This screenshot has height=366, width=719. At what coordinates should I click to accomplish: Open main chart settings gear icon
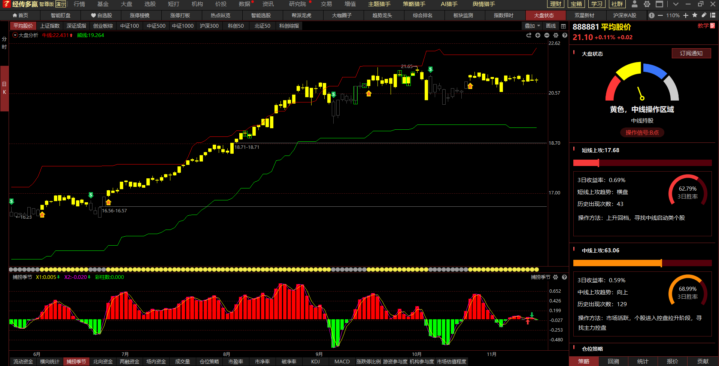pyautogui.click(x=556, y=35)
